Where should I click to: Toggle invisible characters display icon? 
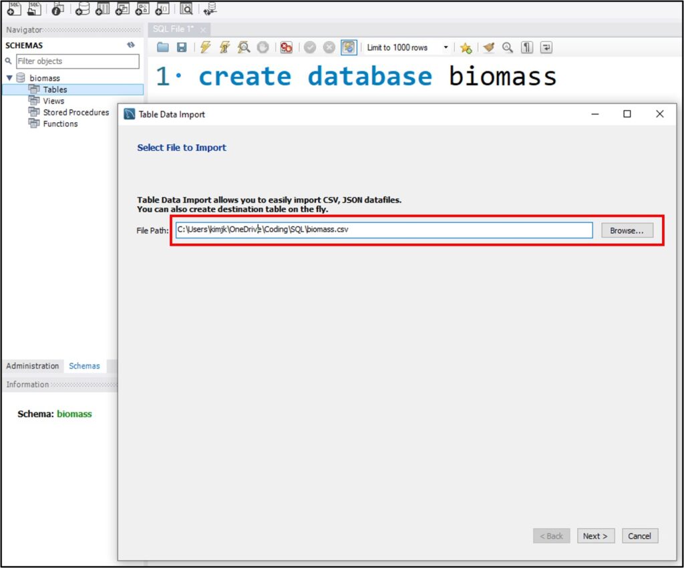click(527, 47)
